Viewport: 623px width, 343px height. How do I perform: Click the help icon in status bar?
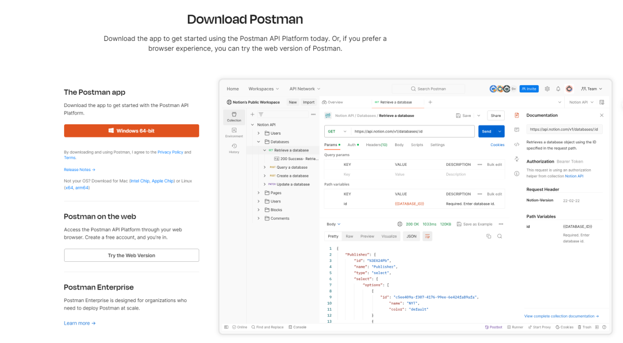(x=605, y=327)
